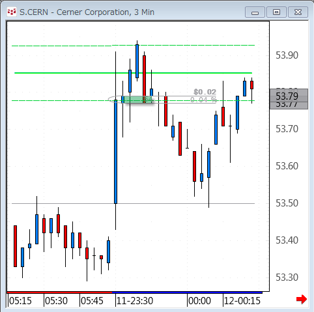Select the gray horizontal line at 53.50

133,204
